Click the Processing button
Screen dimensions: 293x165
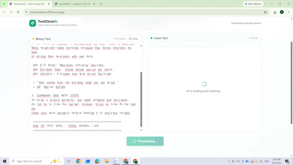pyautogui.click(x=145, y=141)
